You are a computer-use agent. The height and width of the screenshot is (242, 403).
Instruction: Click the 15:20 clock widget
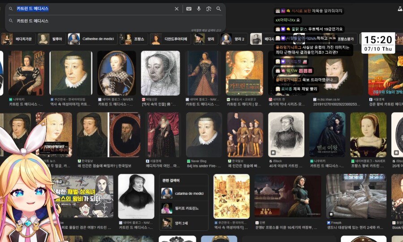(x=378, y=43)
